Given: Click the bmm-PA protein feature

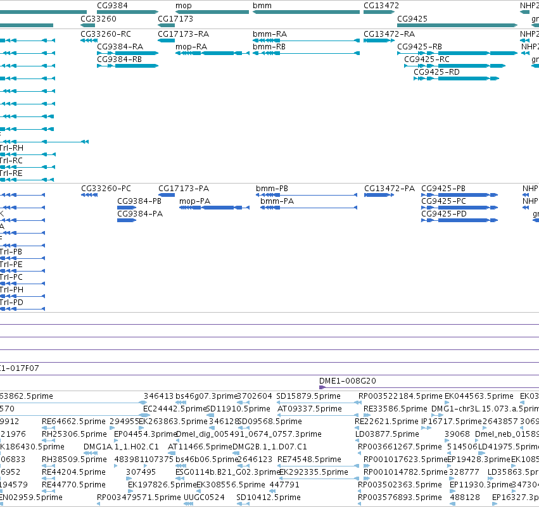Looking at the screenshot, I should (x=308, y=208).
